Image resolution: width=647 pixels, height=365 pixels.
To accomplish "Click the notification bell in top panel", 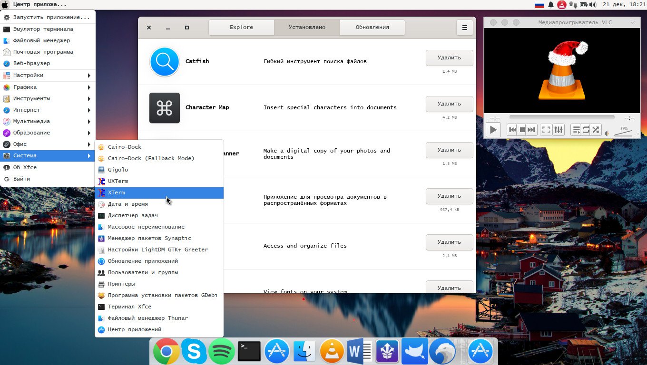I will point(551,5).
